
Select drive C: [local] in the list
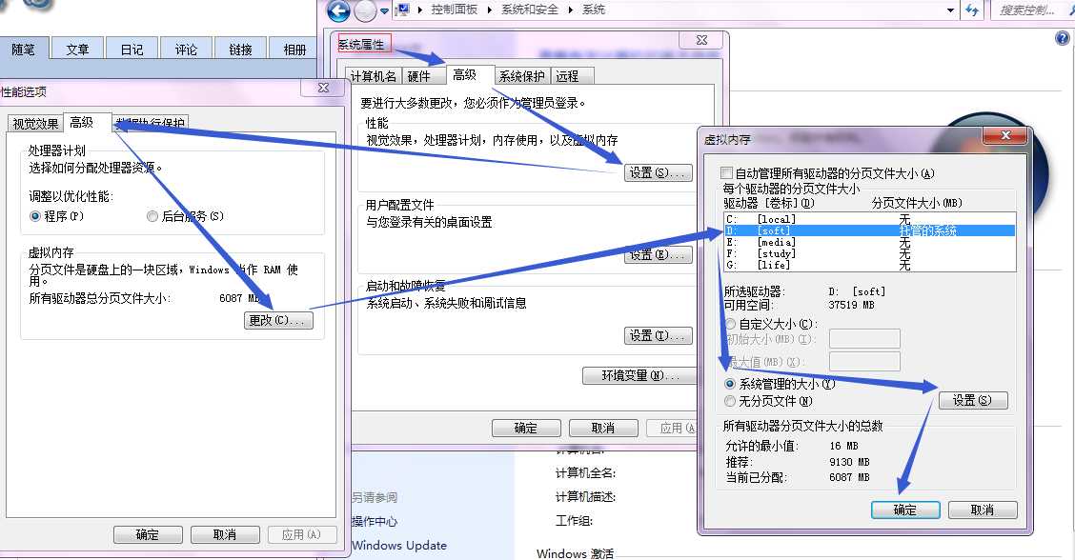coord(869,219)
